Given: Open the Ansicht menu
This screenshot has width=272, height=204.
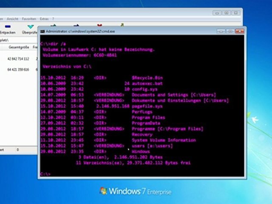Looking at the screenshot, I should [x=13, y=19].
